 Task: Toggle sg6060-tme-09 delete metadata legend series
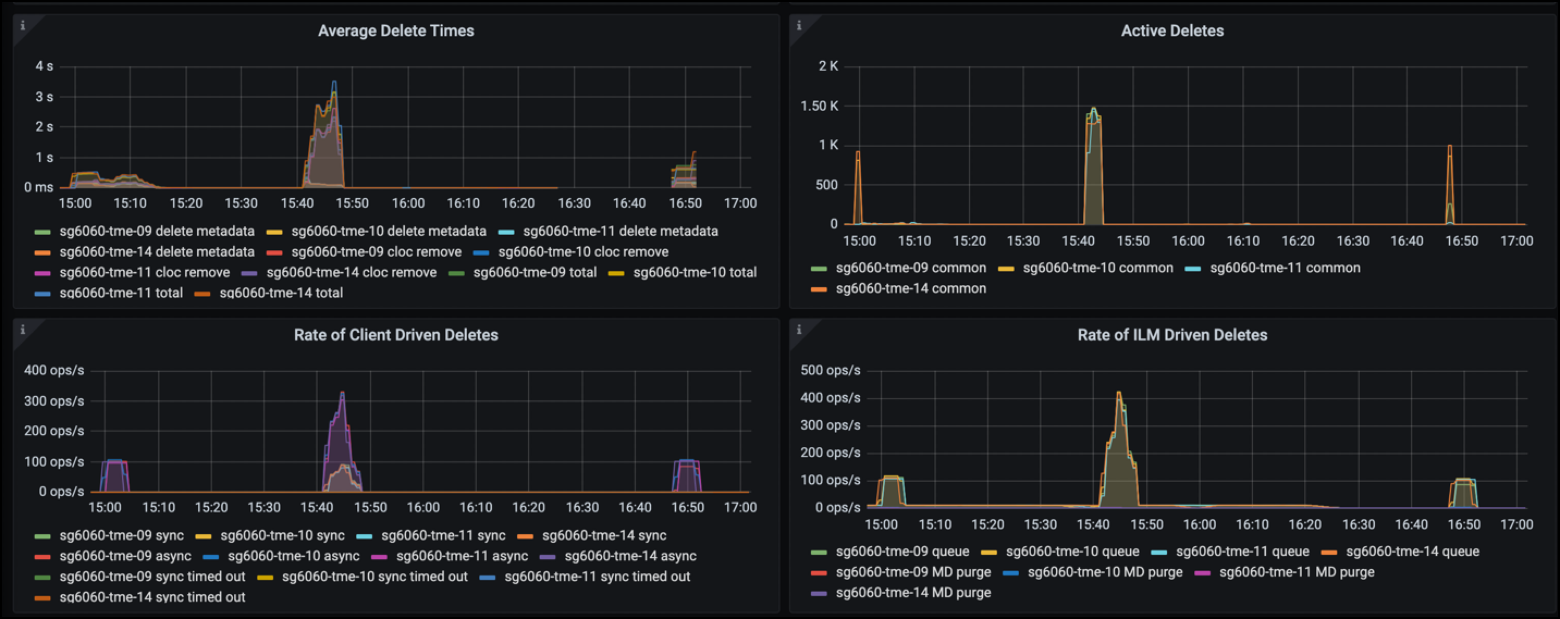pyautogui.click(x=156, y=231)
